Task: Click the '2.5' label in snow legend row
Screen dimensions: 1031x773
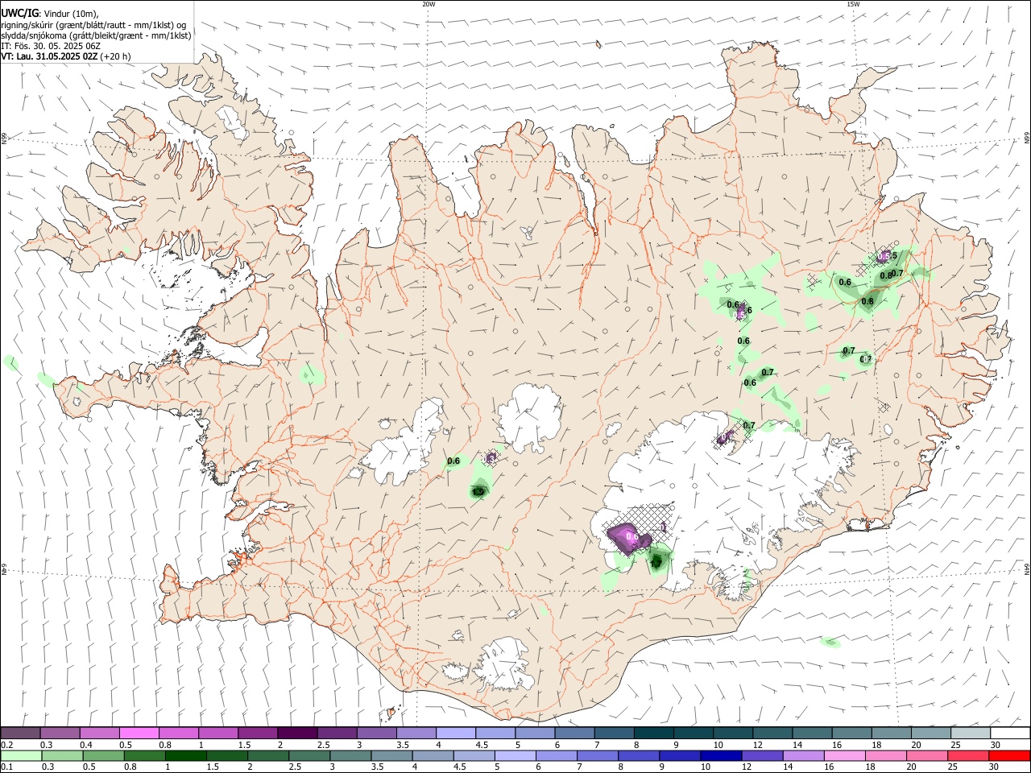Action: (x=323, y=745)
